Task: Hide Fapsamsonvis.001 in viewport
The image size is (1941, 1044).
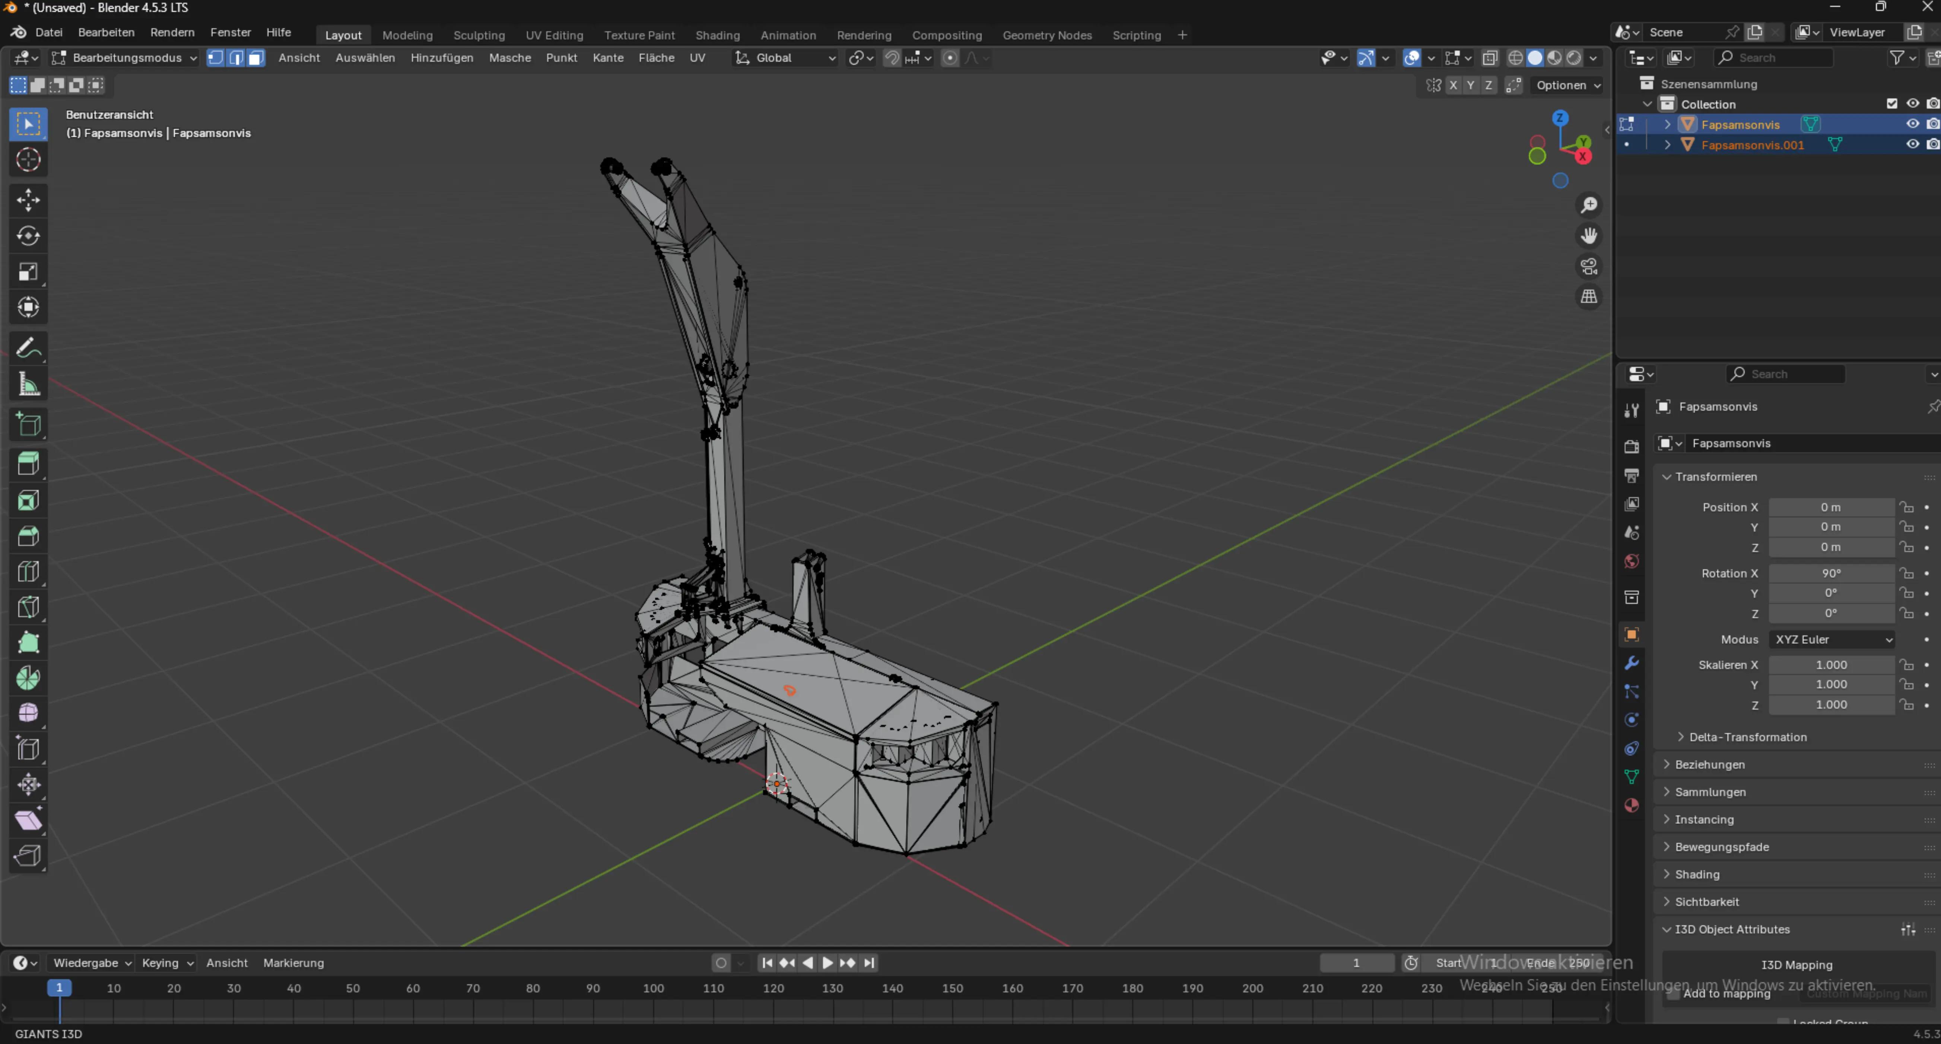Action: coord(1912,144)
